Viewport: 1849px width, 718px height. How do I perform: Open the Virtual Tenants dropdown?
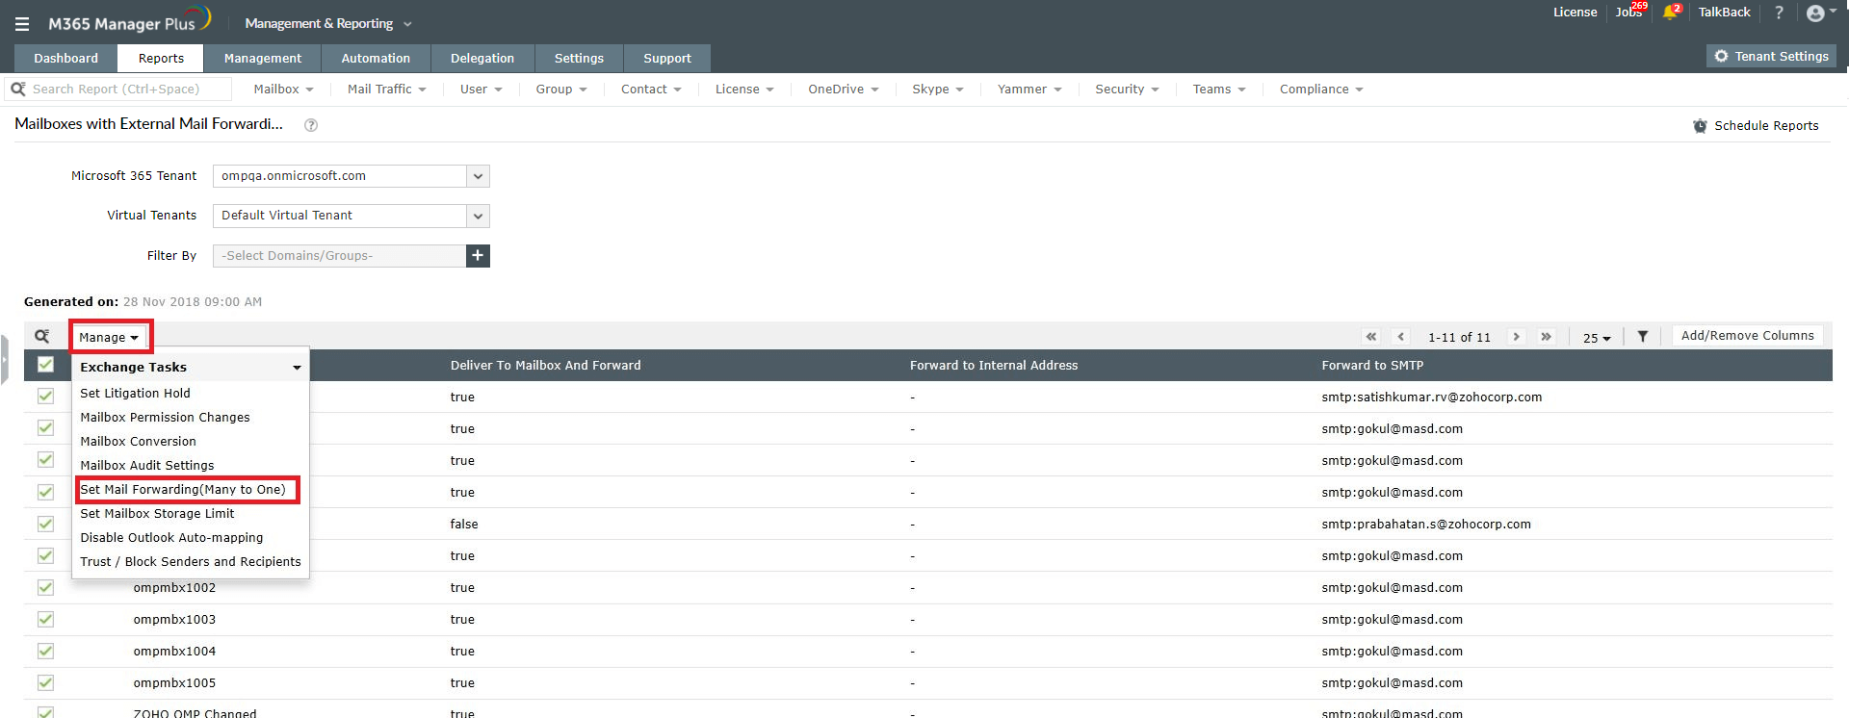[352, 216]
